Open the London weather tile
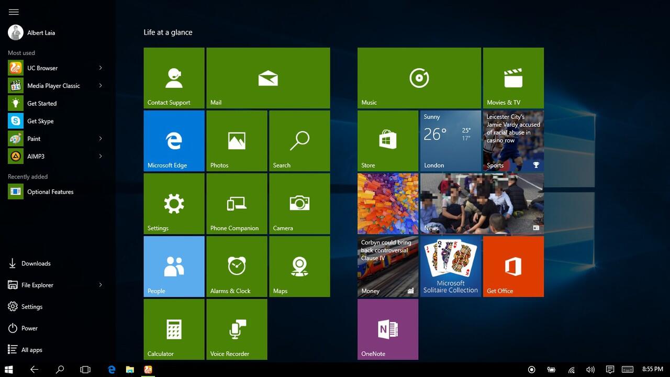The image size is (670, 377). tap(451, 141)
